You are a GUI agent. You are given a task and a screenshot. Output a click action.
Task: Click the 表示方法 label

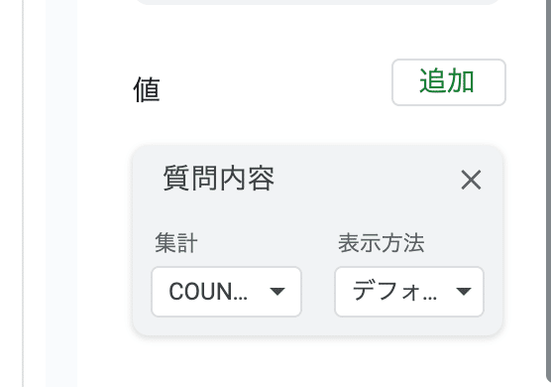[382, 243]
